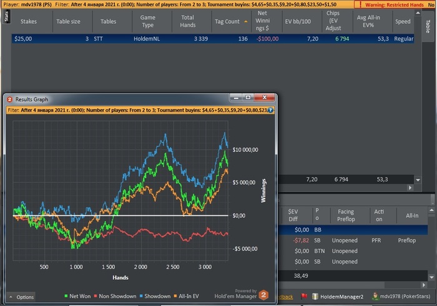Click the HoldemManager2 database icon
Screen dimensions: 437x306
[x=315, y=296]
